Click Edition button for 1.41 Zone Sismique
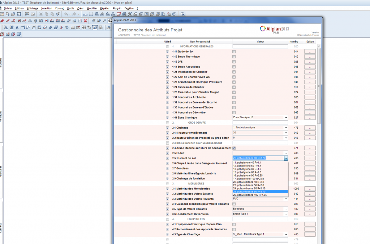The image size is (370, 244). [310, 117]
